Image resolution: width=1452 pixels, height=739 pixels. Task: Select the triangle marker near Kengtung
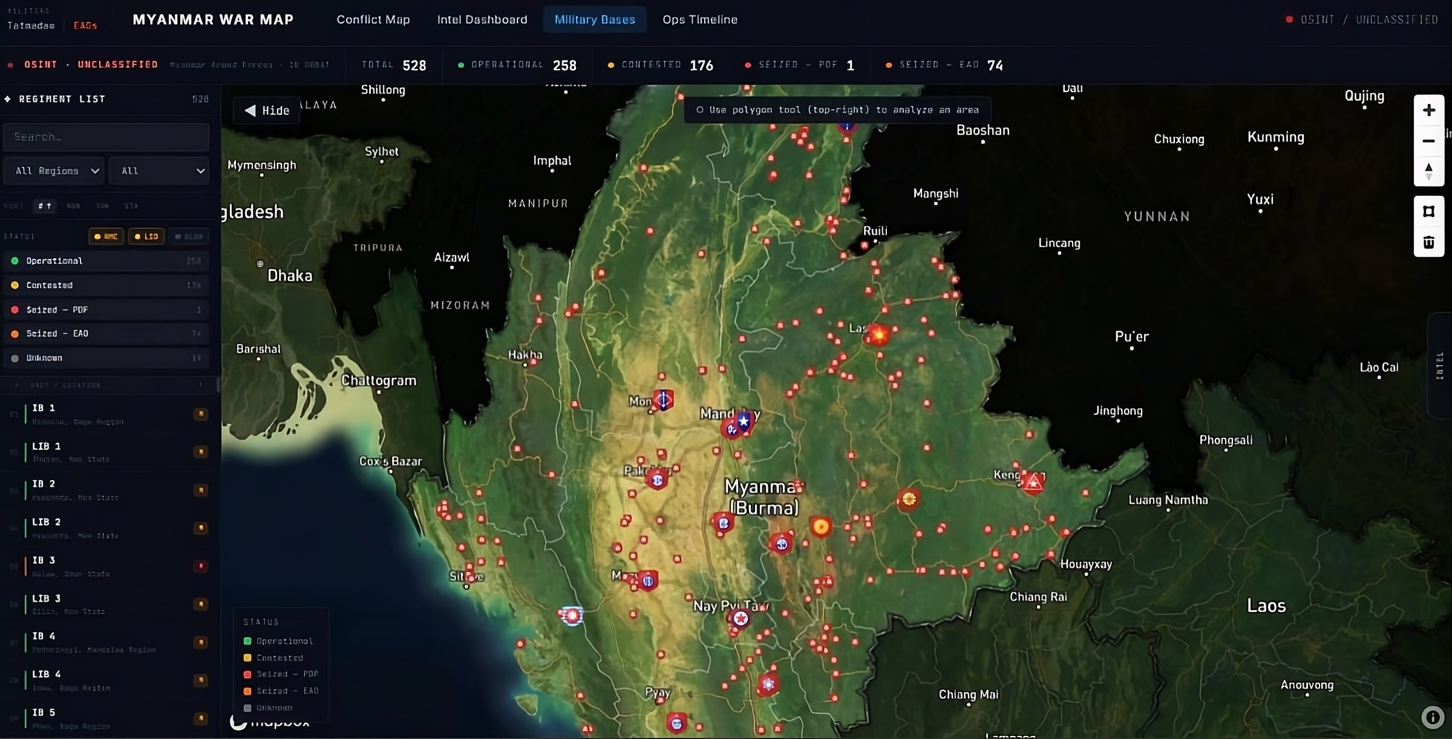click(1033, 483)
